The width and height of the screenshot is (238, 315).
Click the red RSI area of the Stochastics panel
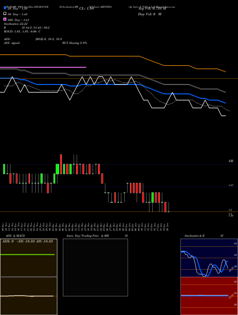coord(209,296)
